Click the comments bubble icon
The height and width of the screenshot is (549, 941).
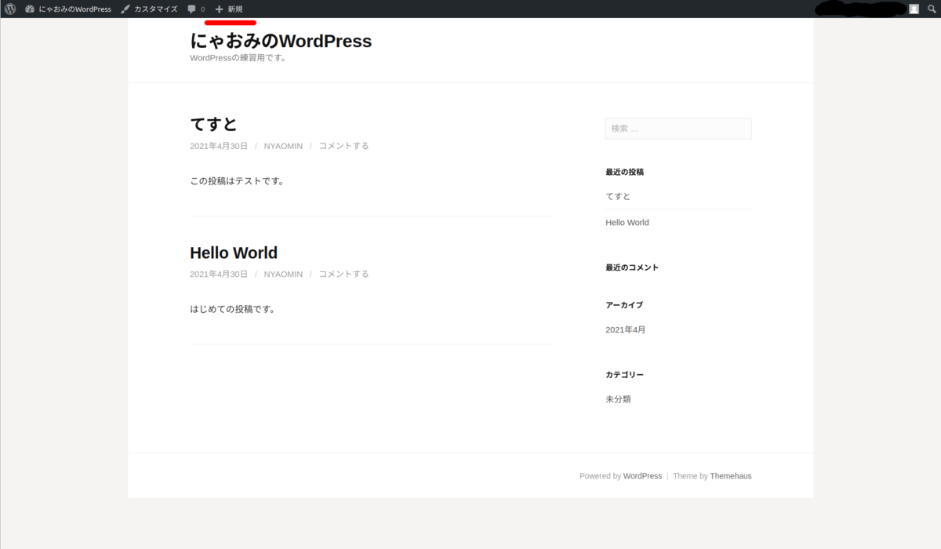pos(191,9)
